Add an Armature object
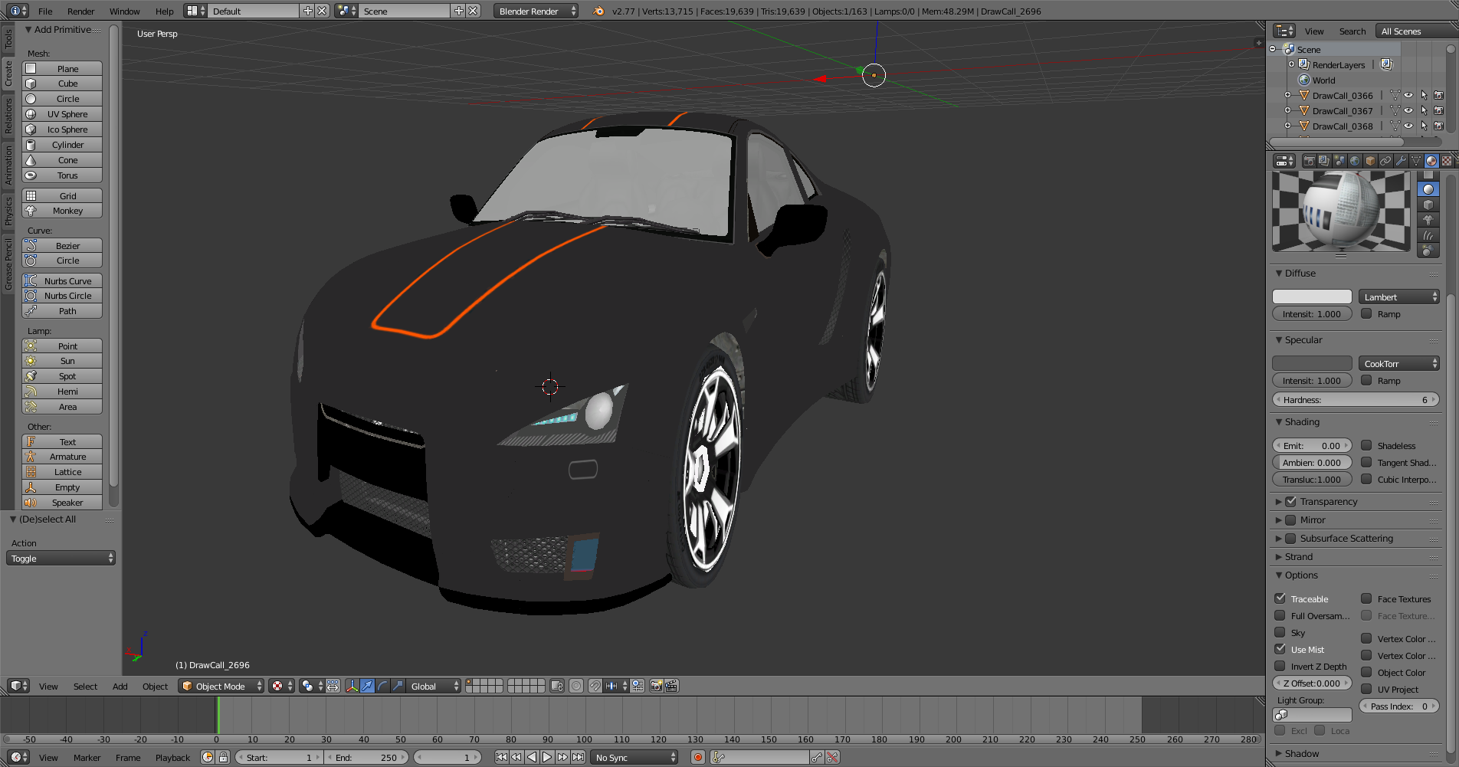This screenshot has width=1459, height=767. pyautogui.click(x=62, y=456)
